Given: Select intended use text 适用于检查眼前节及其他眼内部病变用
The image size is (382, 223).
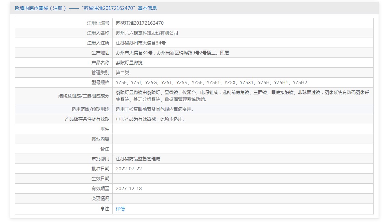Looking at the screenshot, I should [x=155, y=109].
